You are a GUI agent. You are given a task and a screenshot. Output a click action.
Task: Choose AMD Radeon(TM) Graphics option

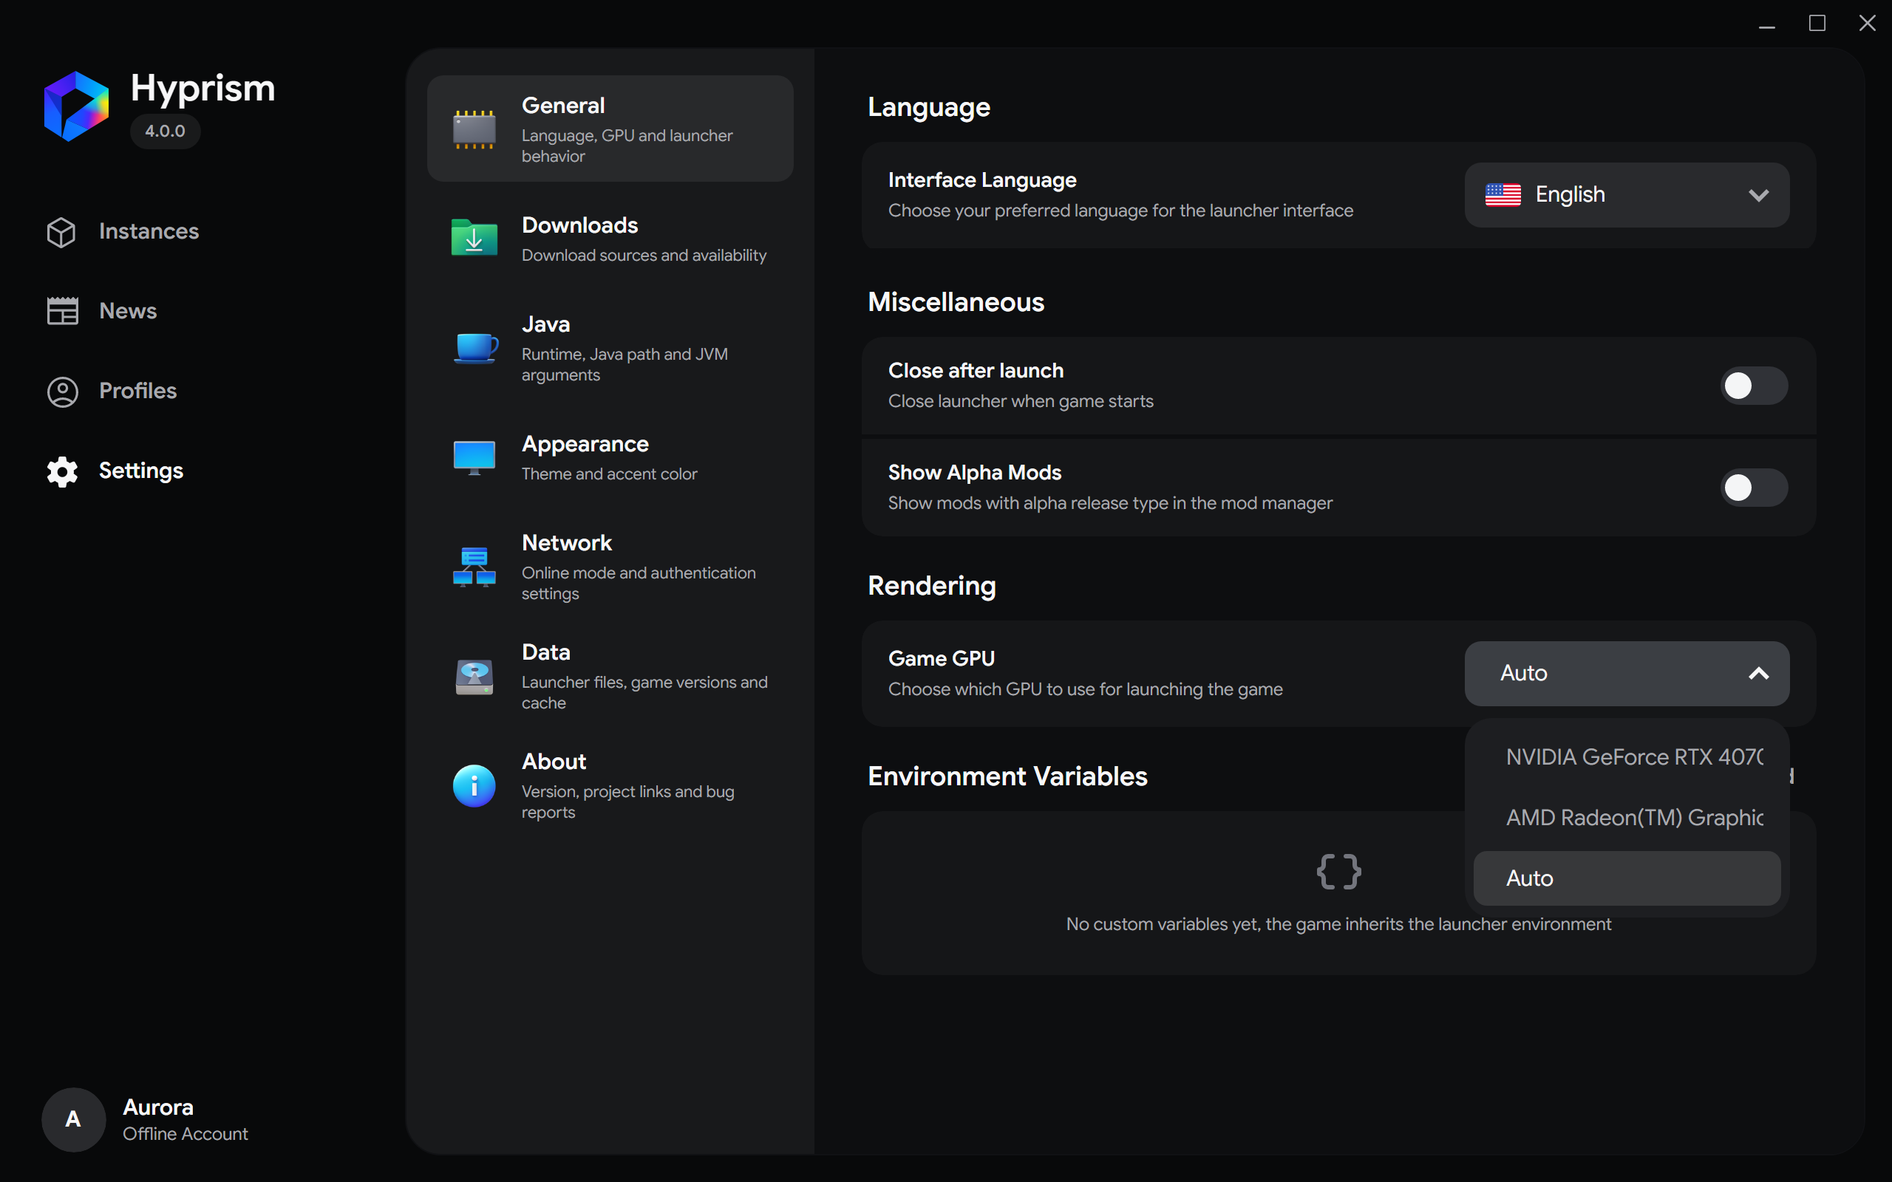[1626, 818]
